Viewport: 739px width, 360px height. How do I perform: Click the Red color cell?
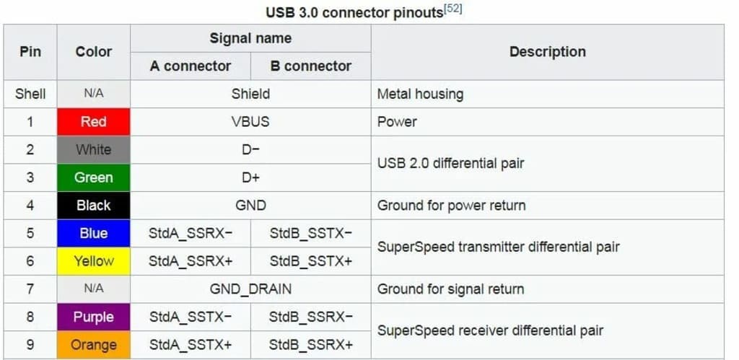point(94,122)
